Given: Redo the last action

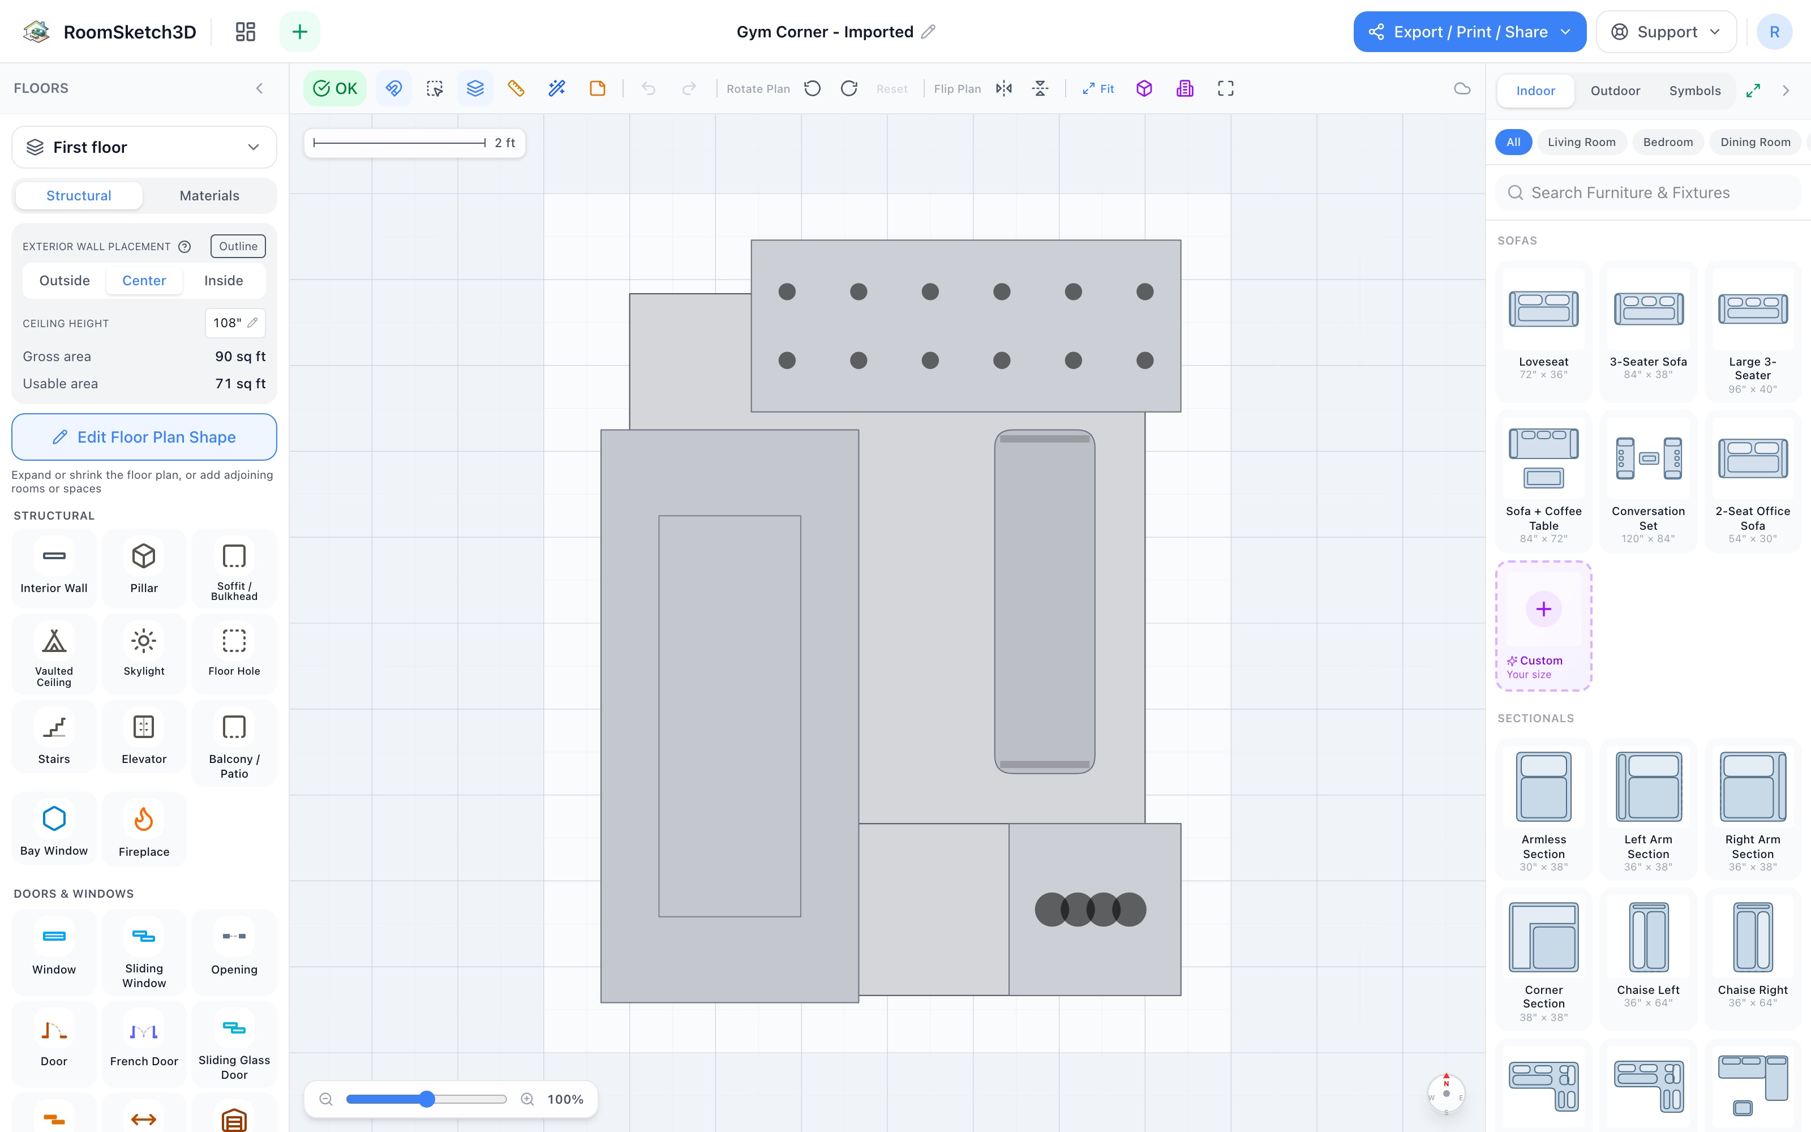Looking at the screenshot, I should pos(689,88).
